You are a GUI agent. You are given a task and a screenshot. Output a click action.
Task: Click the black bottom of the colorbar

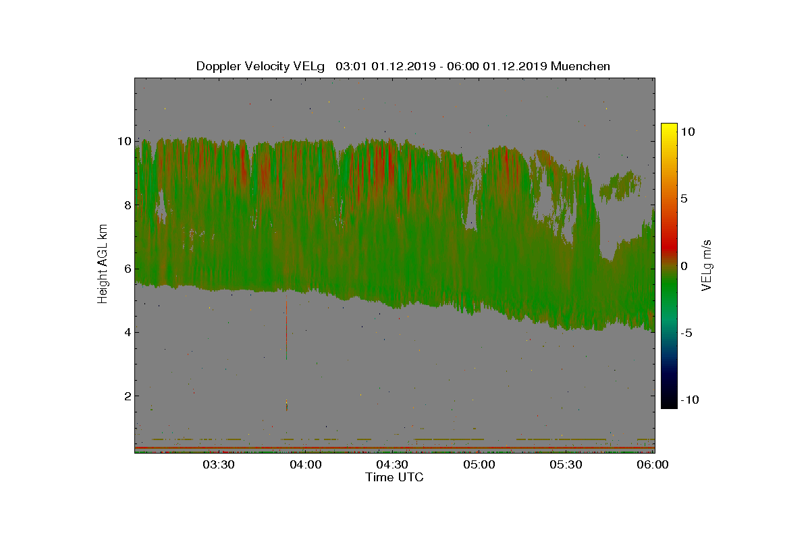click(669, 402)
